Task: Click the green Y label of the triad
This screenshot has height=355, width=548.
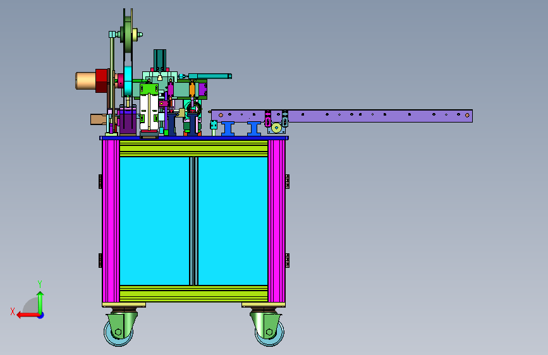Action: click(40, 284)
